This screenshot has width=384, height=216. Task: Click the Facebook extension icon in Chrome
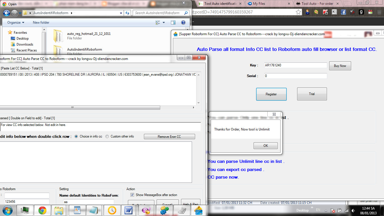(343, 12)
